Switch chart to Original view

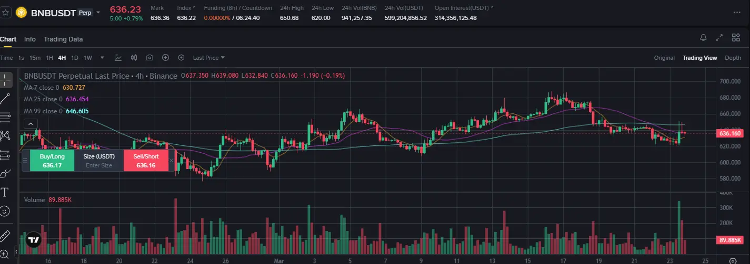(x=664, y=58)
